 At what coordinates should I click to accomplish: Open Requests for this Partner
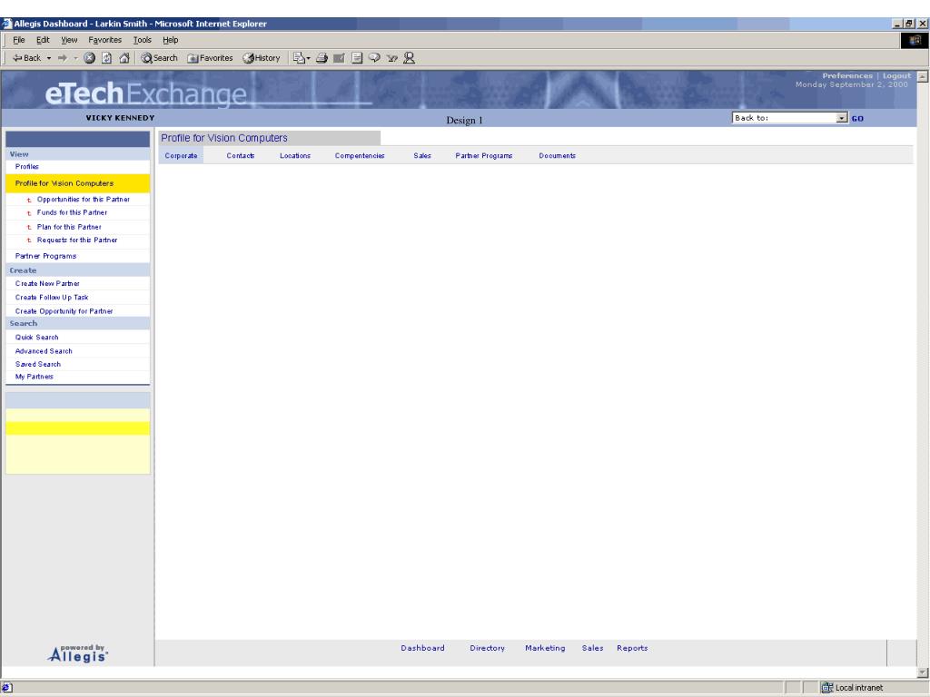click(x=77, y=240)
